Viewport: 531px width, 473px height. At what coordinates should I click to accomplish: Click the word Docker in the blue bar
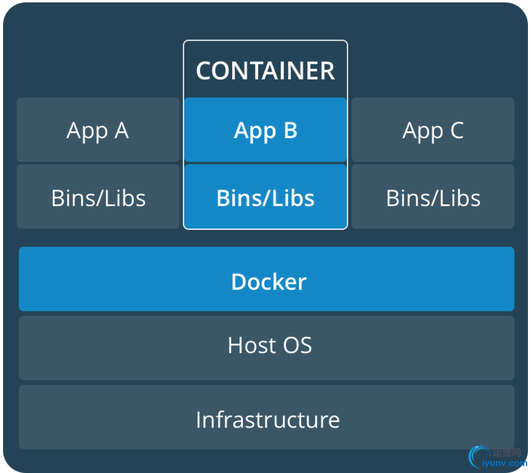pos(269,282)
